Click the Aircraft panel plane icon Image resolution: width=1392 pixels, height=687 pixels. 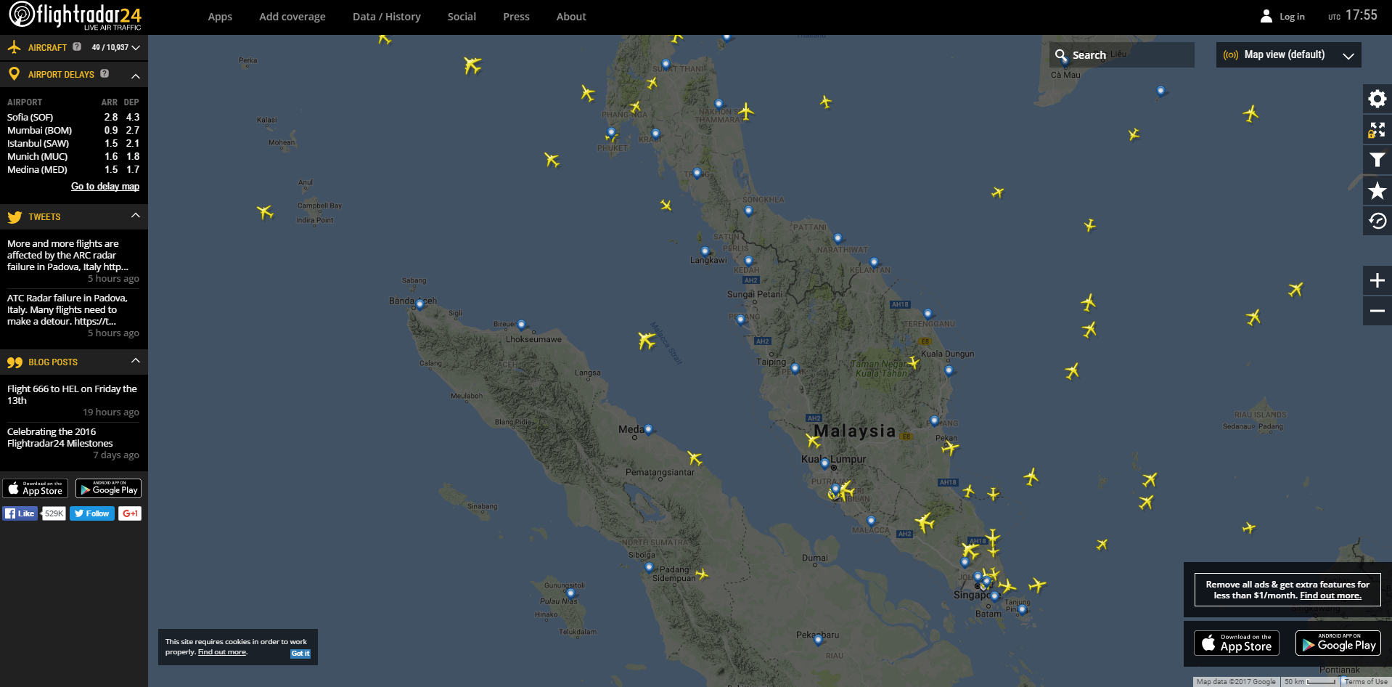point(14,47)
